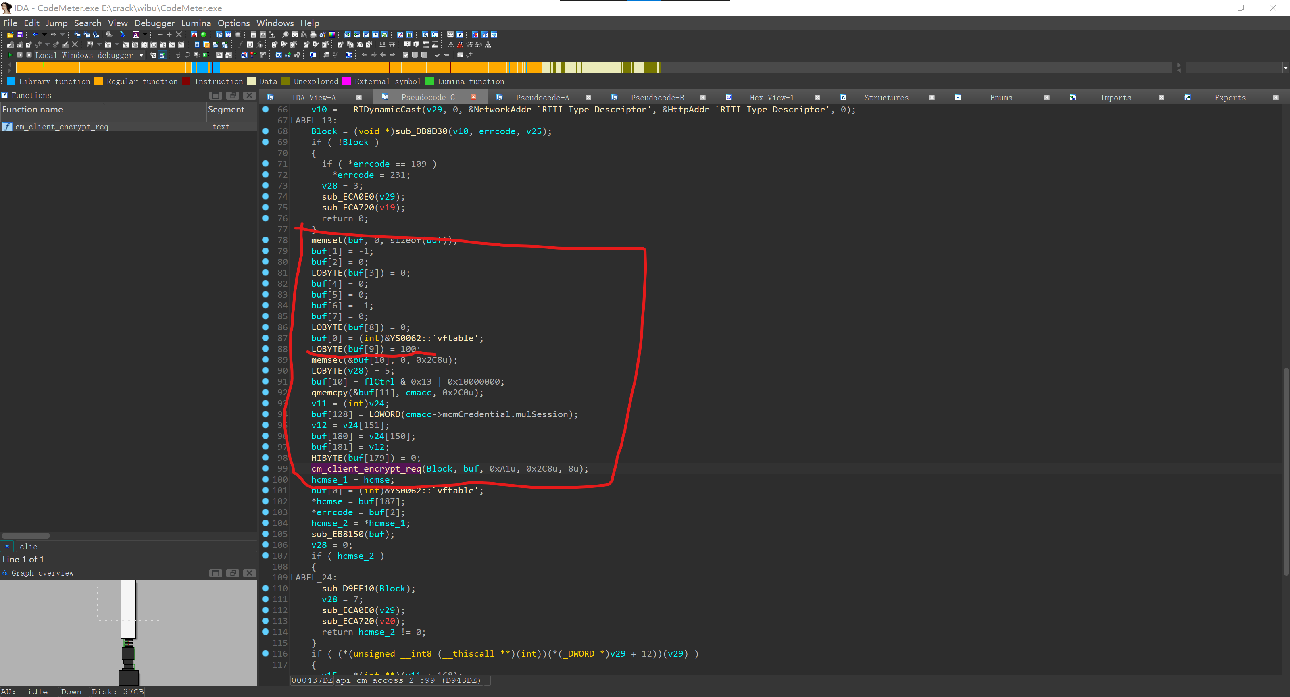Image resolution: width=1290 pixels, height=697 pixels.
Task: Click the Pause process icon
Action: tap(19, 55)
